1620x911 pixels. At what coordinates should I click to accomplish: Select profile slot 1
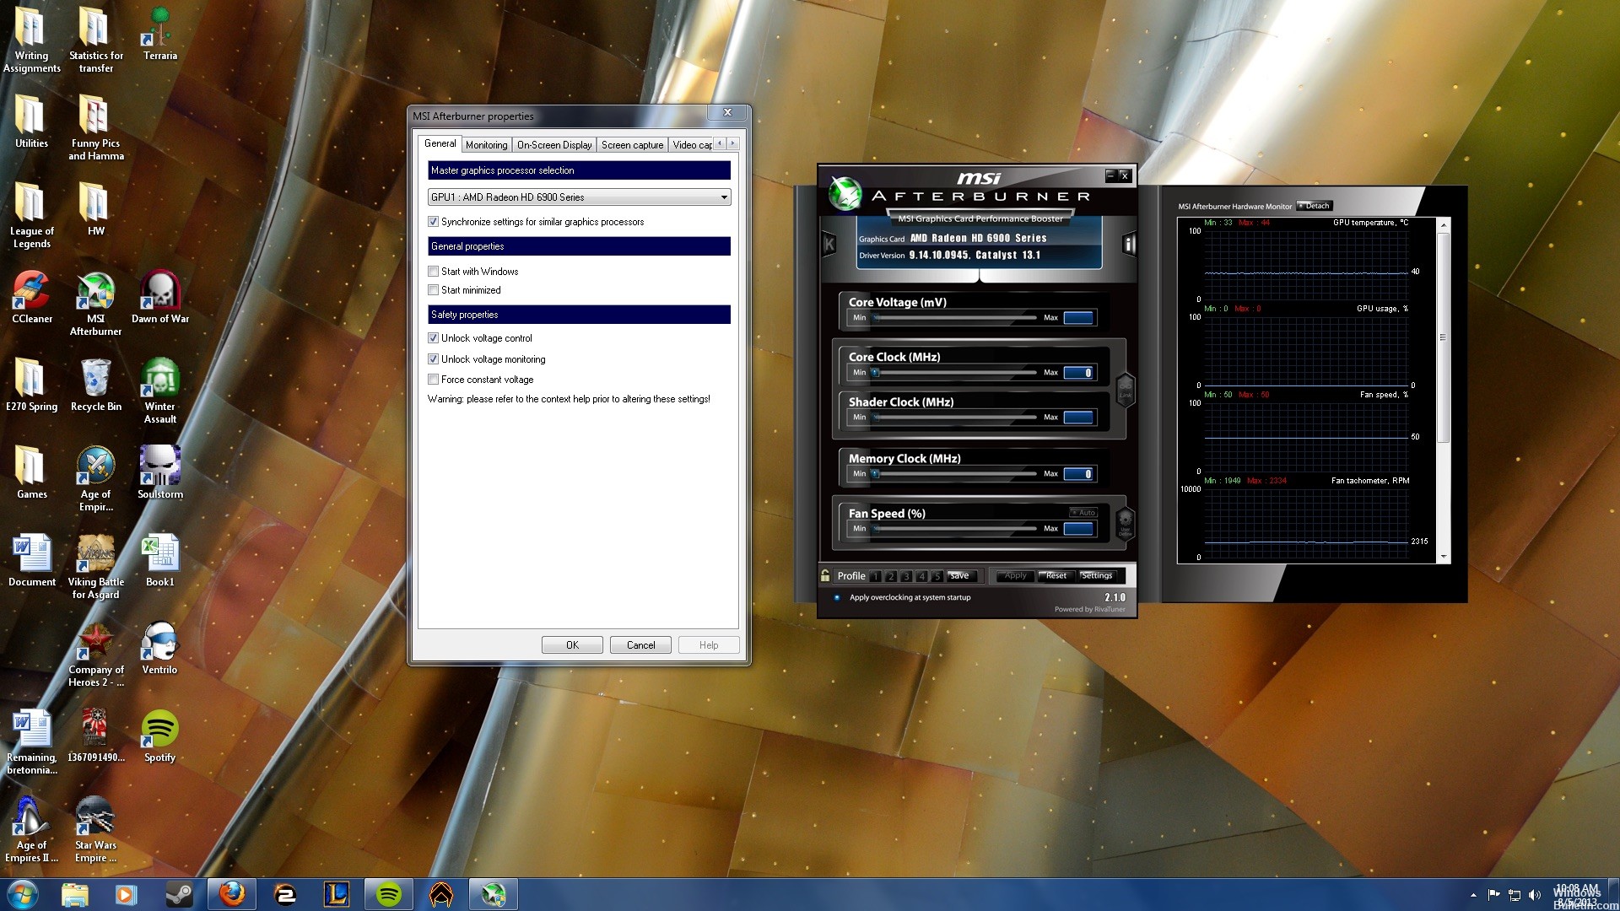876,576
